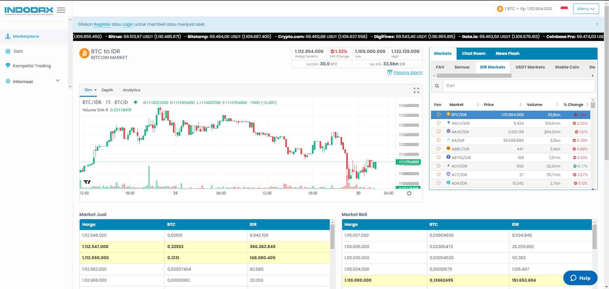Open the Earn section icon
Image resolution: width=609 pixels, height=289 pixels.
click(8, 51)
